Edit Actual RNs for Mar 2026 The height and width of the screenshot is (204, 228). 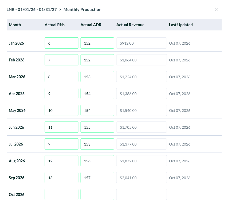tap(61, 77)
